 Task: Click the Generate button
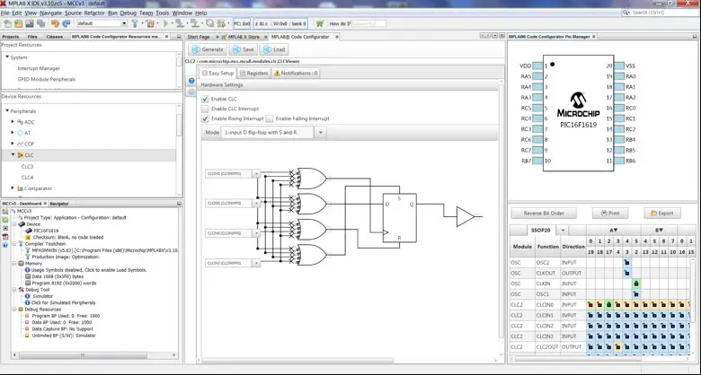[208, 49]
